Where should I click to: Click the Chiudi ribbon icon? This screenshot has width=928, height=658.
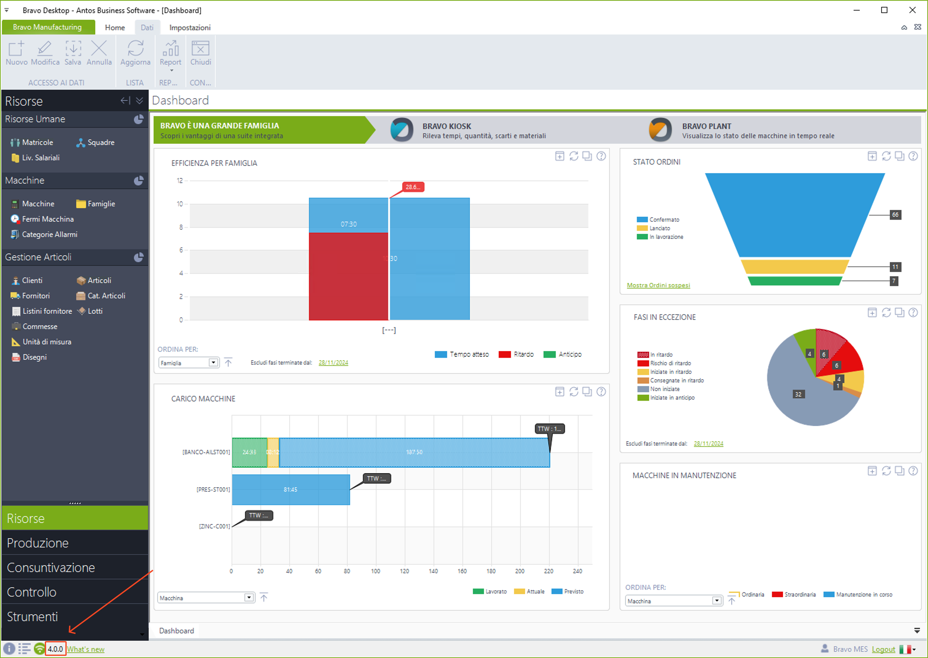(201, 53)
